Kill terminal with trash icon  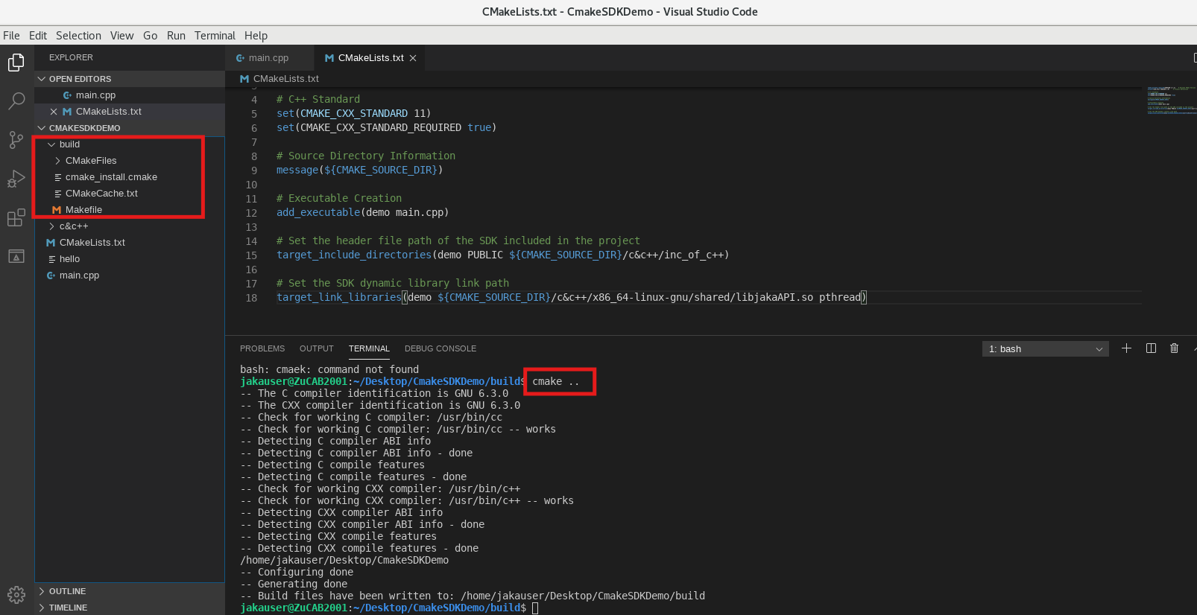pyautogui.click(x=1175, y=348)
